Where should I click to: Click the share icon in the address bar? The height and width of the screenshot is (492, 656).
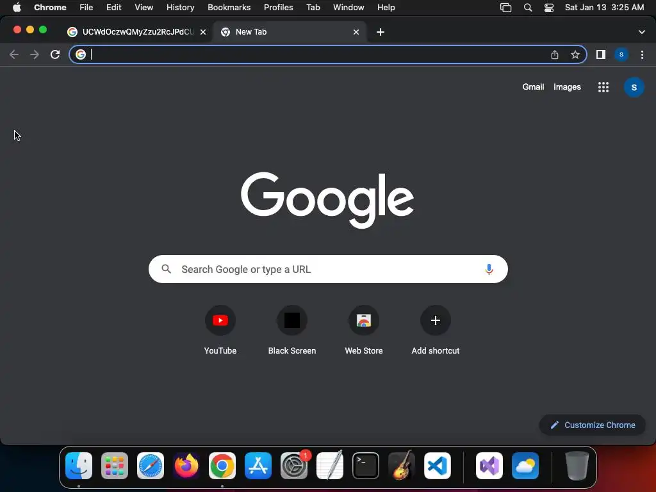point(555,54)
